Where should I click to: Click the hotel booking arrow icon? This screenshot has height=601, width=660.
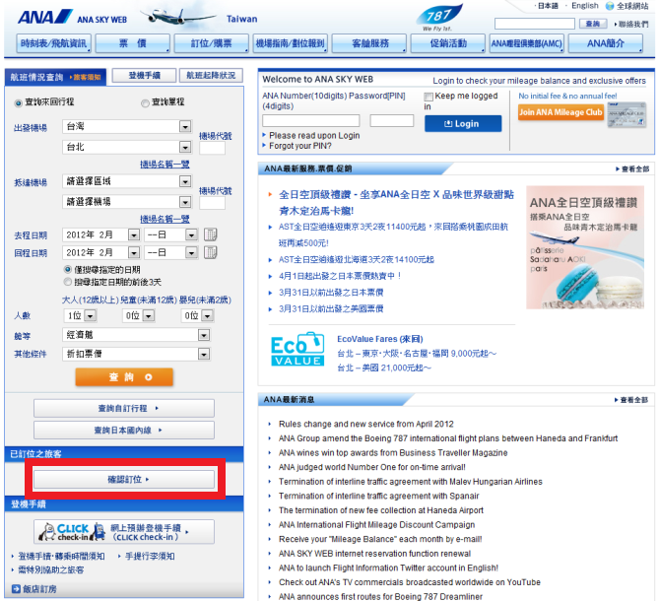pyautogui.click(x=16, y=589)
